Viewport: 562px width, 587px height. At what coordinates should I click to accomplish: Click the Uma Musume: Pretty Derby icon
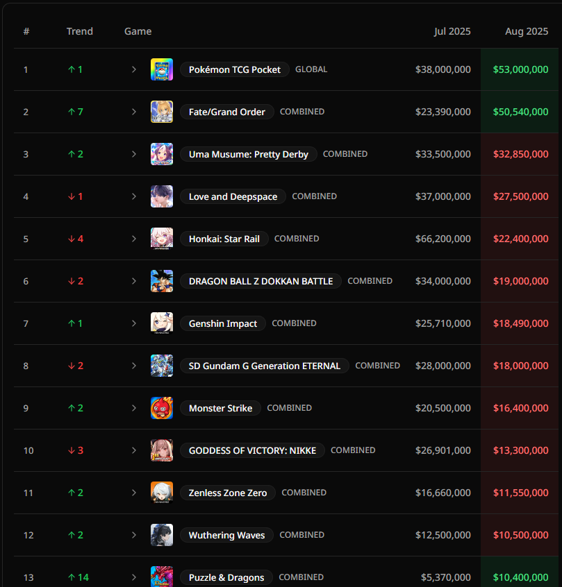(162, 154)
